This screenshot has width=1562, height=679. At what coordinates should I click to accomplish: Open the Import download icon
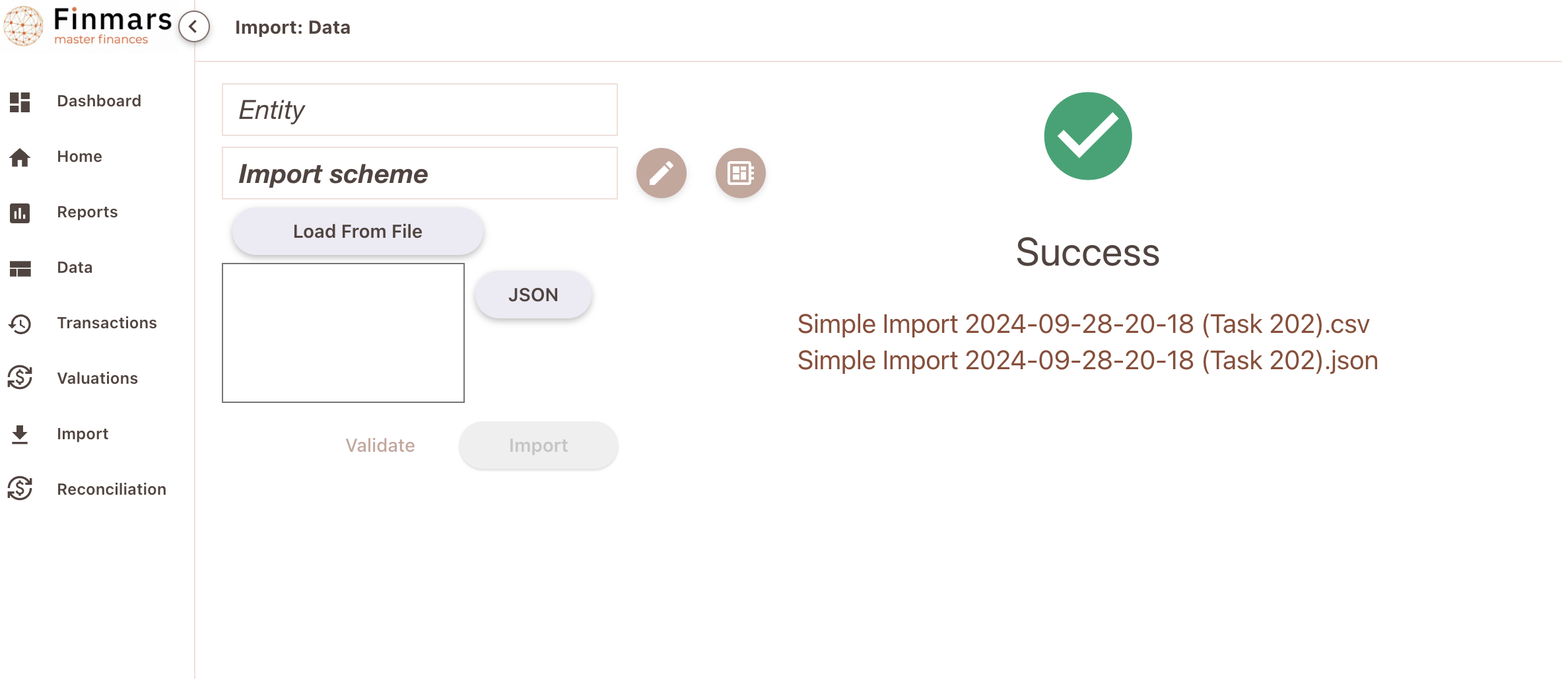[x=20, y=435]
